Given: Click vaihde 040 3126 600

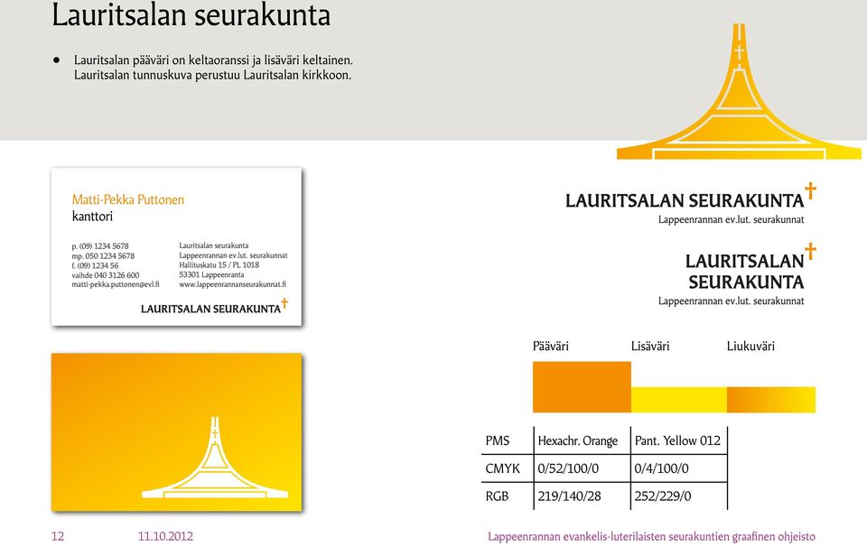Looking at the screenshot, I should pos(105,275).
